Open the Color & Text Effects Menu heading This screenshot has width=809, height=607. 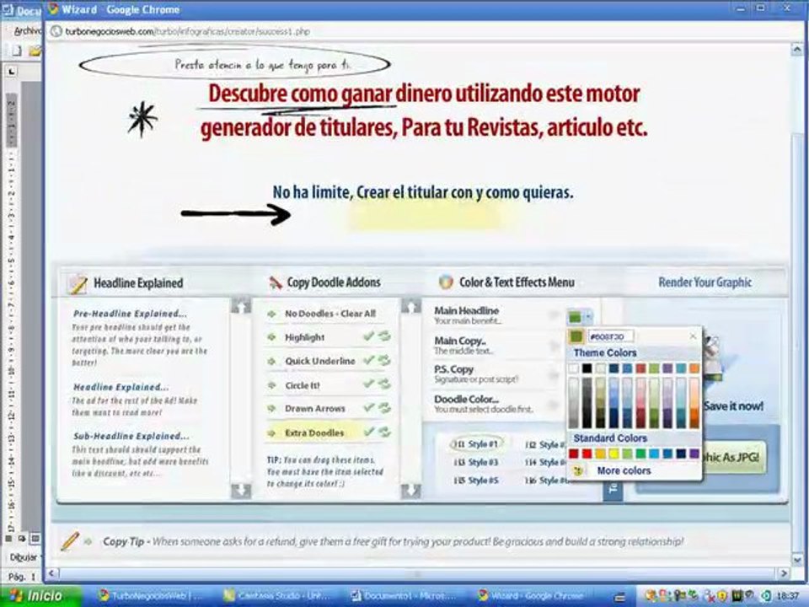coord(517,282)
